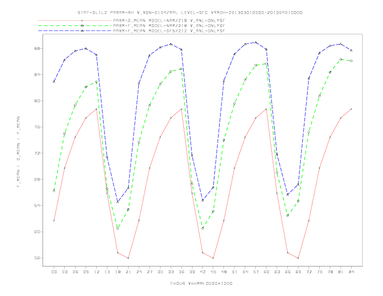Click the blue dashed legend line sample
383x296 pixels.
point(75,31)
